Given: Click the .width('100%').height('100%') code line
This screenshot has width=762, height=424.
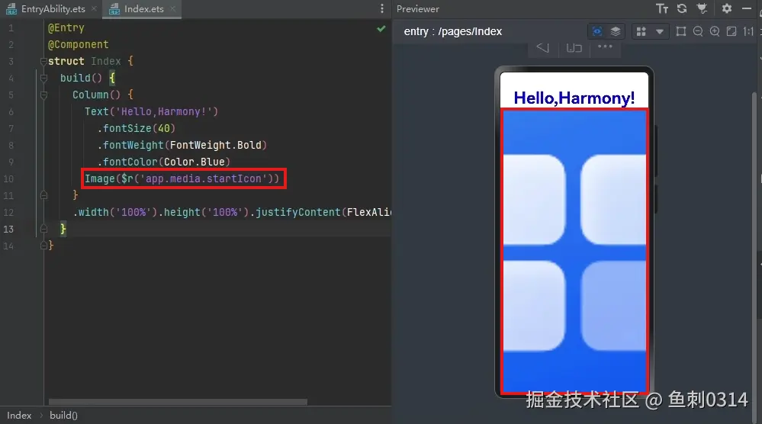Looking at the screenshot, I should pyautogui.click(x=232, y=212).
